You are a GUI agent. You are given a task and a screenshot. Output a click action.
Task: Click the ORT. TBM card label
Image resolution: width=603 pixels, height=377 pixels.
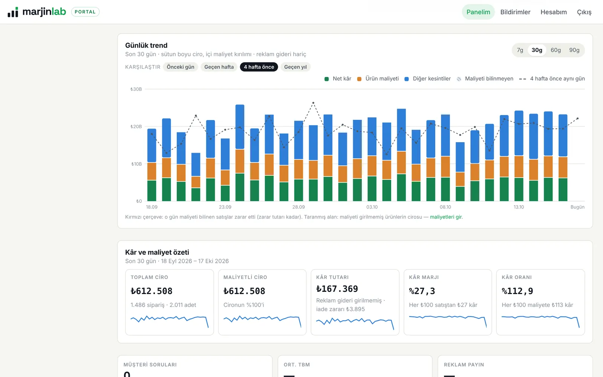pos(297,365)
